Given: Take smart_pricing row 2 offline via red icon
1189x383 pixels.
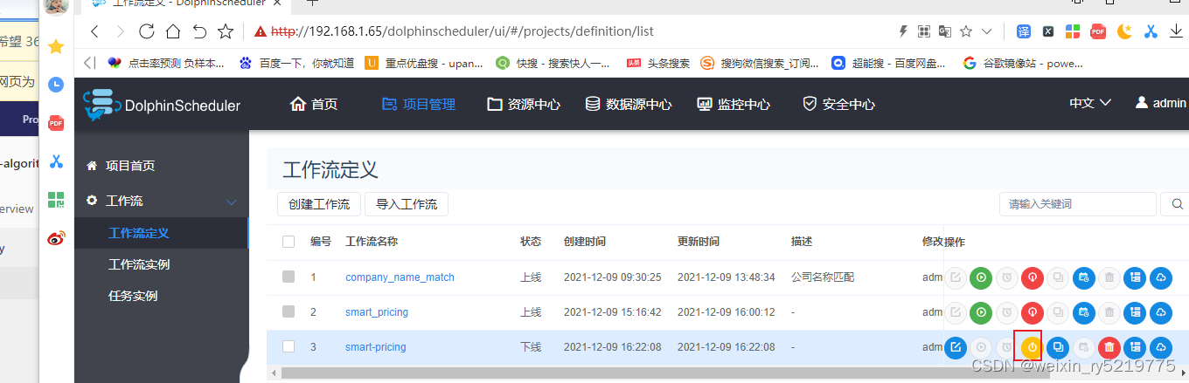Looking at the screenshot, I should tap(1033, 311).
